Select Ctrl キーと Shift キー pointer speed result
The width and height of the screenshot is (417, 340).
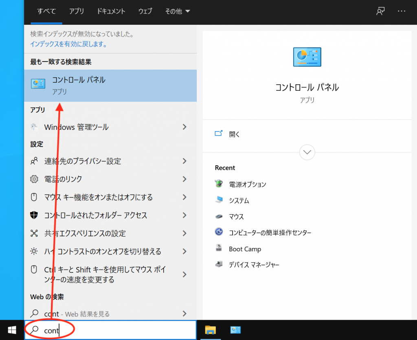(110, 274)
